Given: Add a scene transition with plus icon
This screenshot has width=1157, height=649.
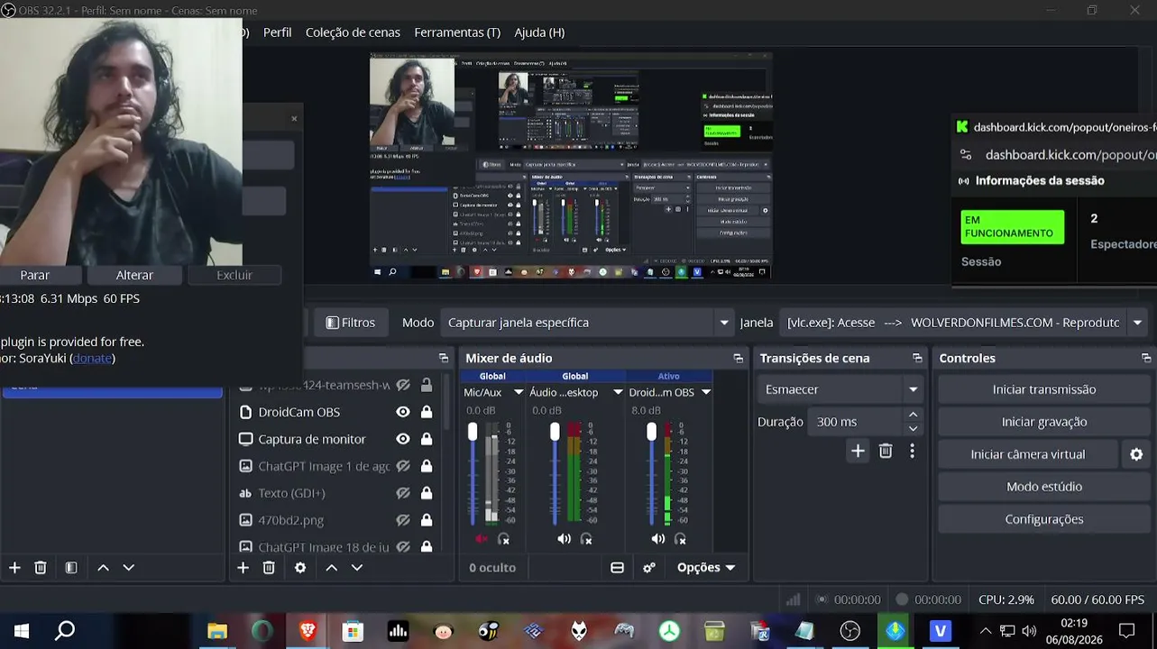Looking at the screenshot, I should (858, 451).
